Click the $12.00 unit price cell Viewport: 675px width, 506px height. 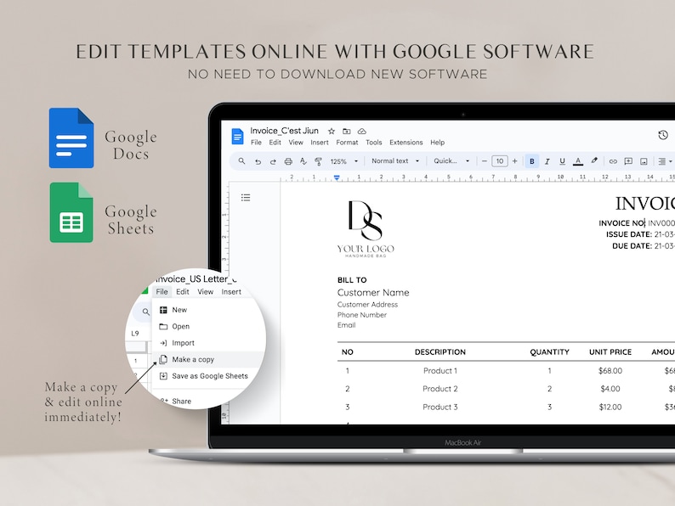point(610,407)
